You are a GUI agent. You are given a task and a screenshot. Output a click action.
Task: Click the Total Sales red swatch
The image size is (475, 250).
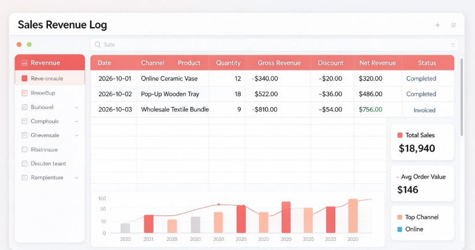click(400, 135)
